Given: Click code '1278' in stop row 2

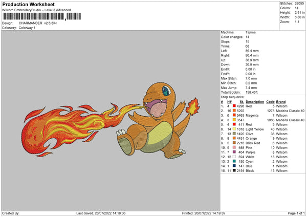Looking at the screenshot, I should pos(271,111).
